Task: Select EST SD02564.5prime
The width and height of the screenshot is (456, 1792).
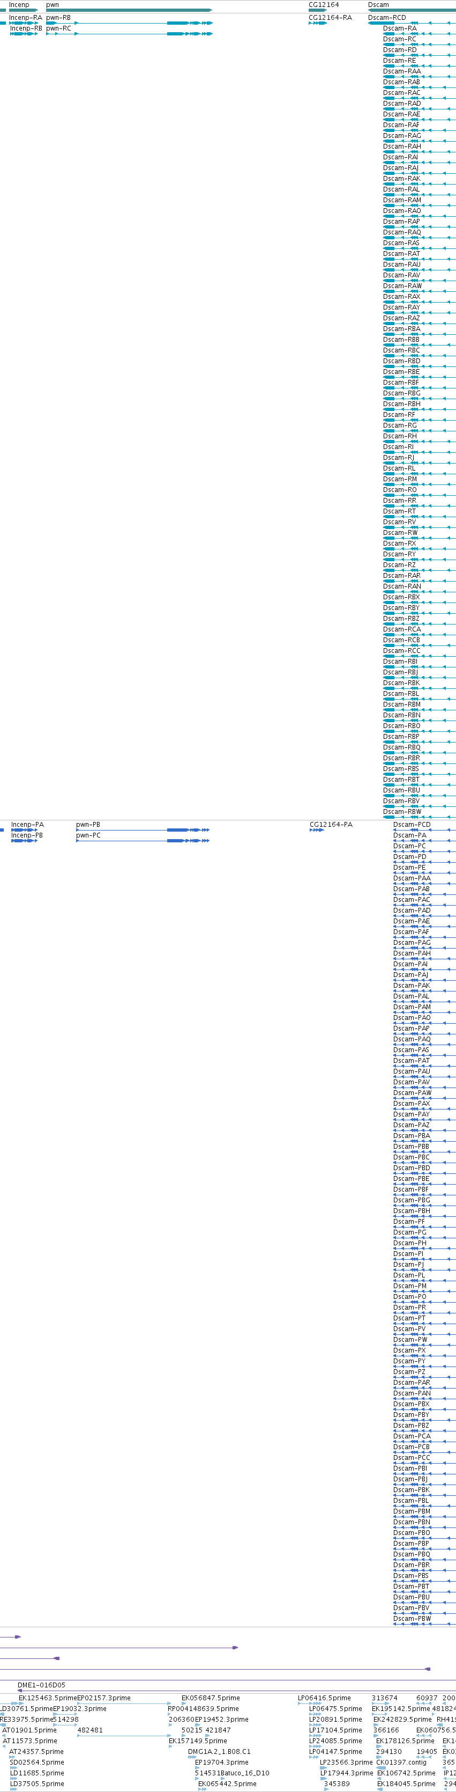Action: tap(37, 1763)
